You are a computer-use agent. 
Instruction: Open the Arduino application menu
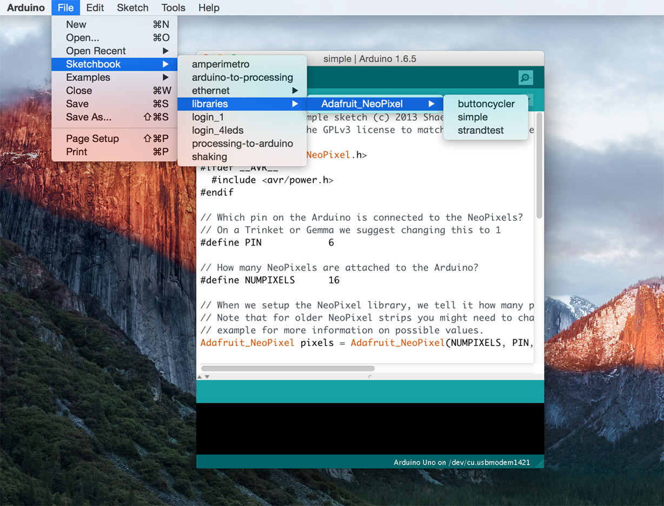coord(26,8)
